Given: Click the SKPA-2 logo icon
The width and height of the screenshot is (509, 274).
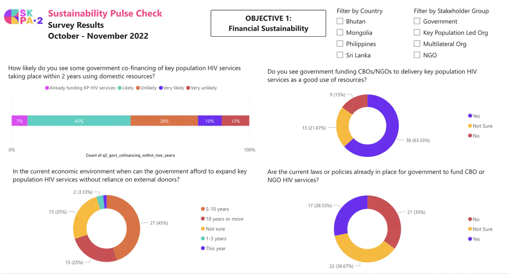Looking at the screenshot, I should pos(23,17).
